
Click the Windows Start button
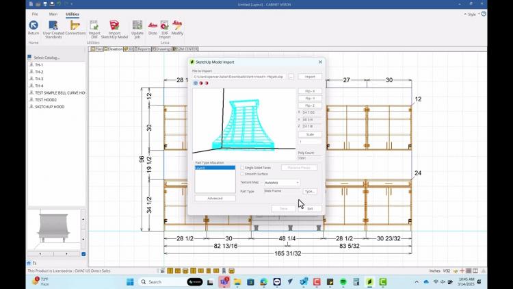(130, 281)
